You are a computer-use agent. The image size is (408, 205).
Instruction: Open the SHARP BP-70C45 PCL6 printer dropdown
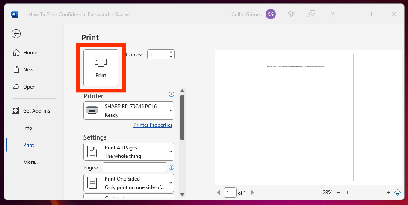pyautogui.click(x=128, y=110)
